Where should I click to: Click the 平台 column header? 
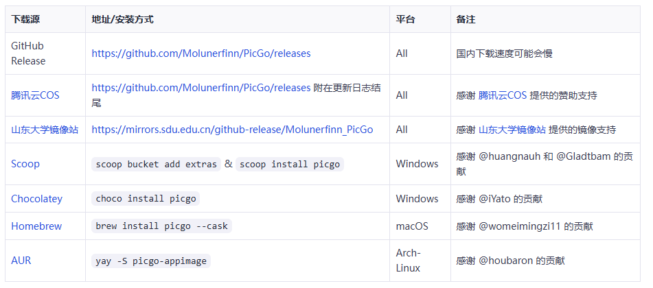[x=405, y=19]
